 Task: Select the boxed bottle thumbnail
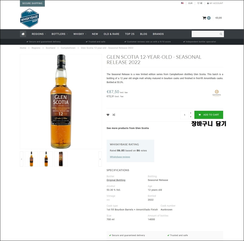tap(61, 159)
